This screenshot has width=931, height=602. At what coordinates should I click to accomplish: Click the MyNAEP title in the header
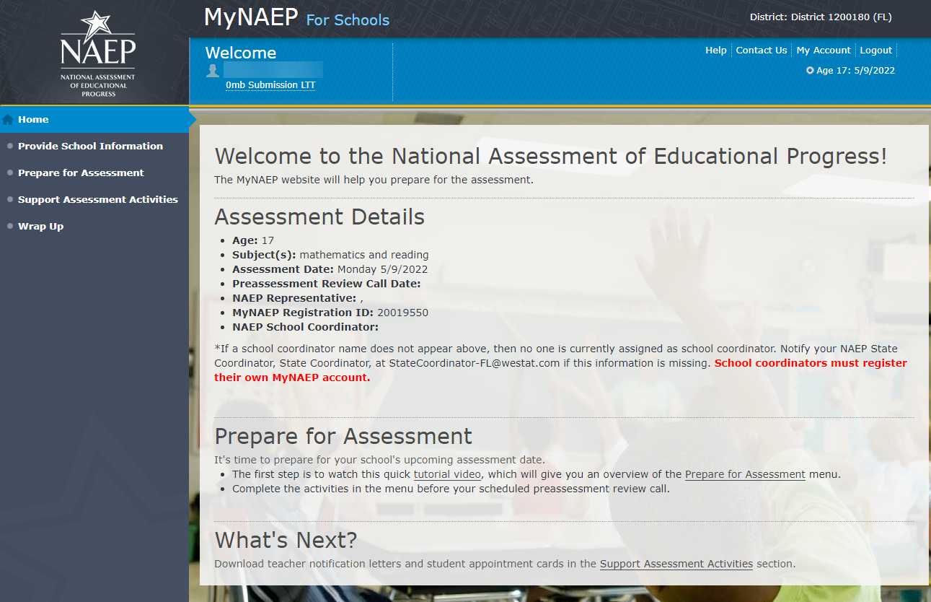point(251,17)
